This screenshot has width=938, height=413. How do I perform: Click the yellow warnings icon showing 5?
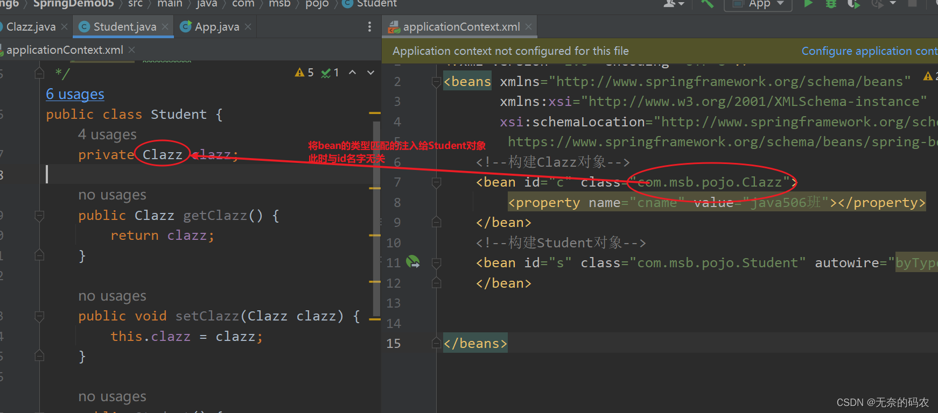300,73
